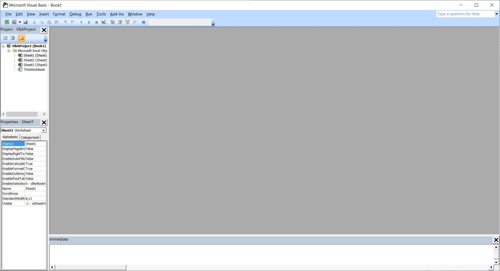Save the workbook with the floppy icon
Image resolution: width=500 pixels, height=271 pixels.
click(x=26, y=22)
